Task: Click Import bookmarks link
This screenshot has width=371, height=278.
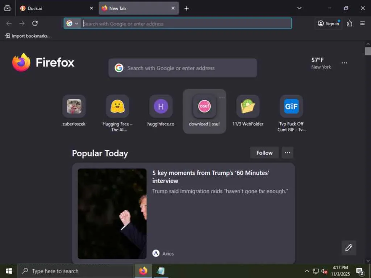Action: [x=28, y=36]
